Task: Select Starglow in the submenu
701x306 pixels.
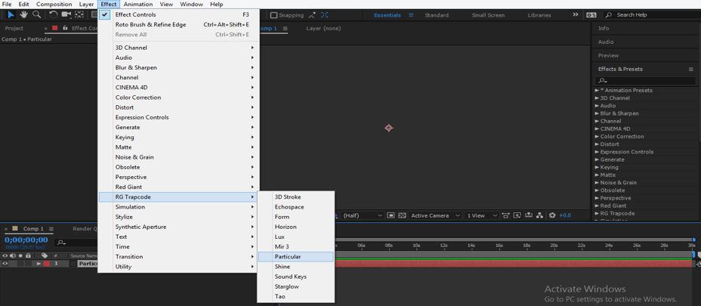Action: (x=296, y=286)
